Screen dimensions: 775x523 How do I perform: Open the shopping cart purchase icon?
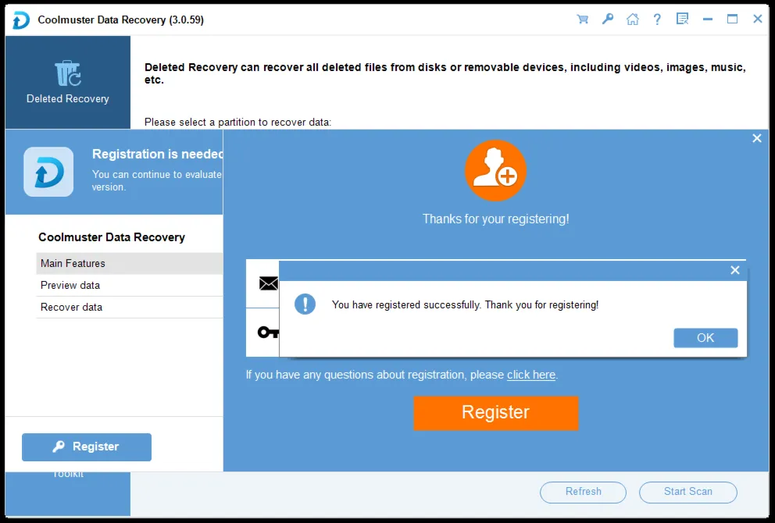click(582, 20)
